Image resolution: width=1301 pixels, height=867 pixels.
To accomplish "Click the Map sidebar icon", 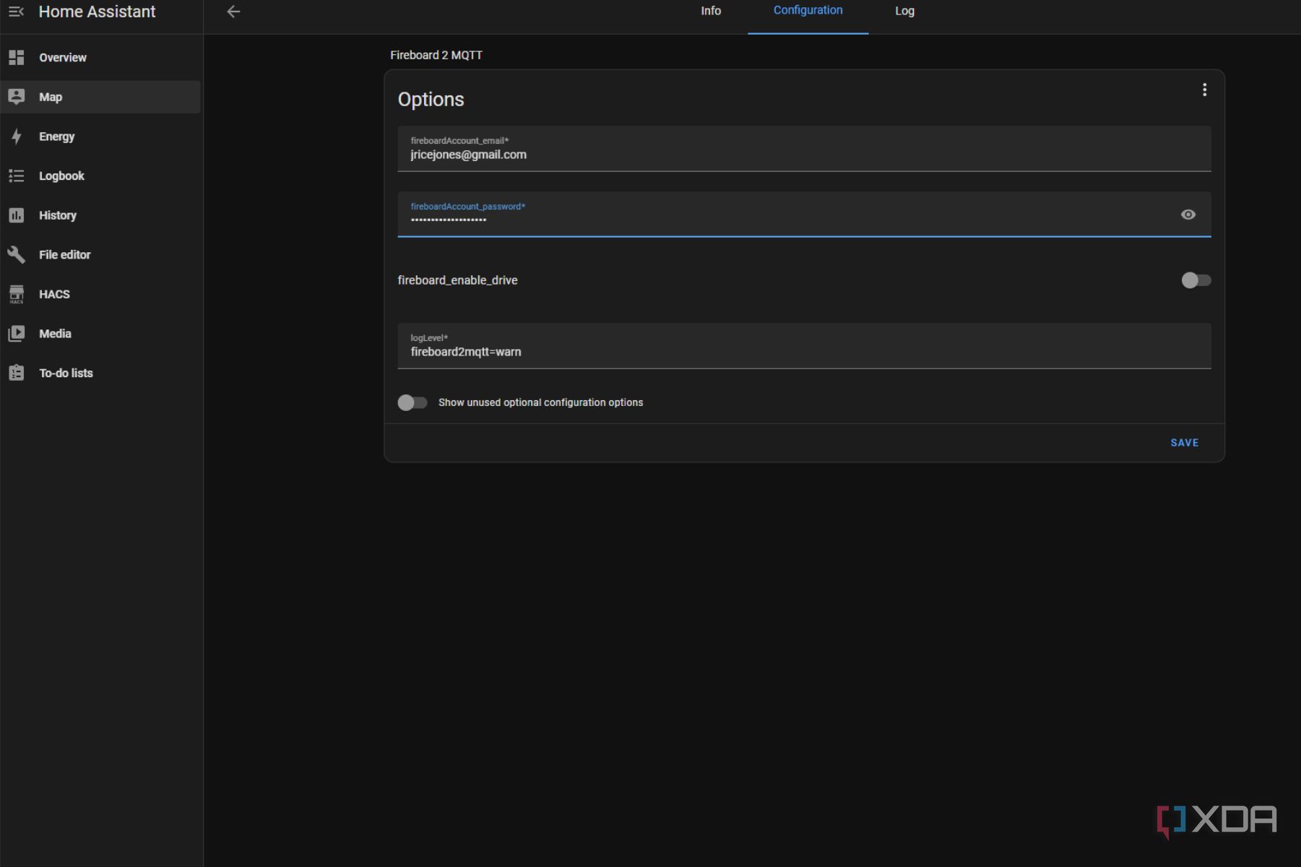I will point(16,97).
